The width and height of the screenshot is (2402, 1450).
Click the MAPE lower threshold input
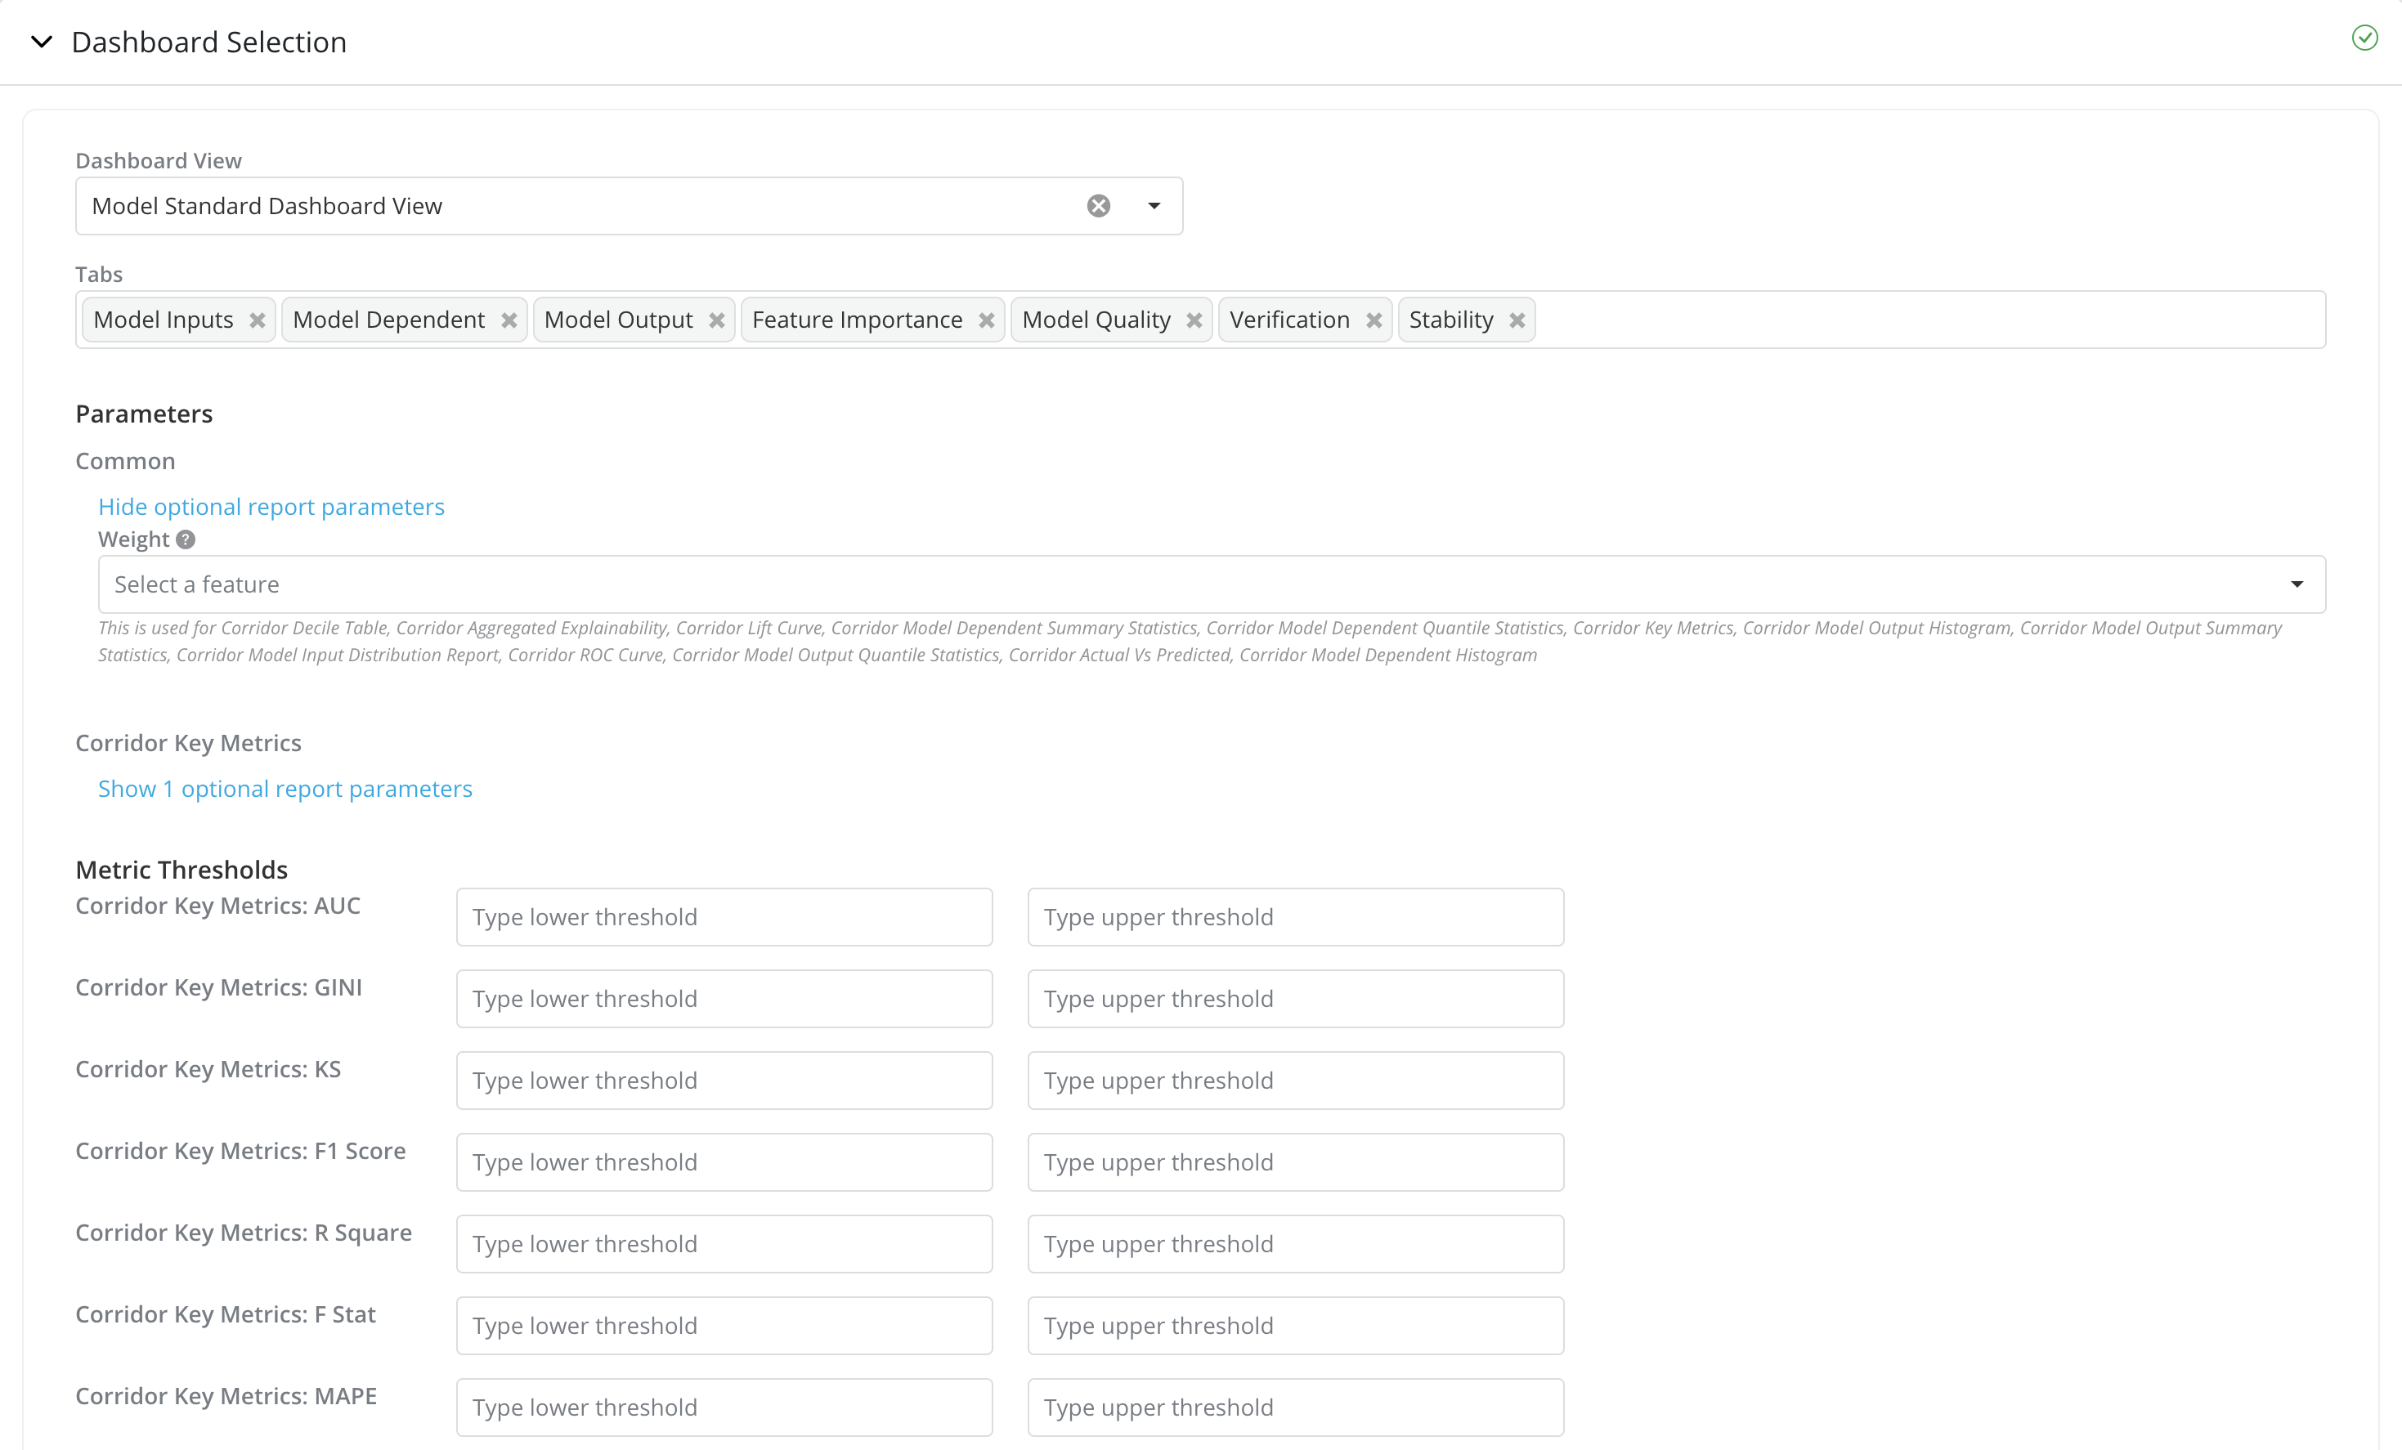coord(724,1407)
